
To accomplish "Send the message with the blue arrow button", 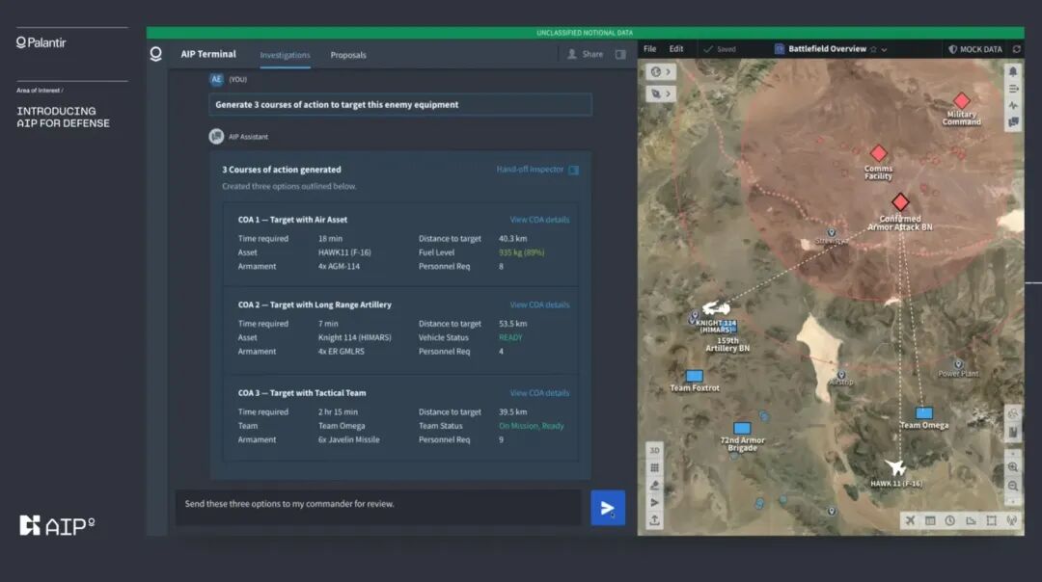I will (x=608, y=509).
